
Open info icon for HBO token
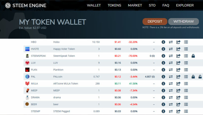(x=163, y=42)
